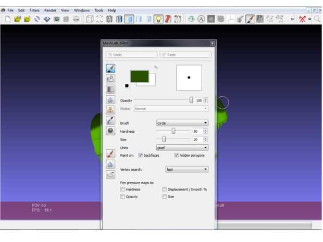
Task: Open the Units dropdown showing pixel
Action: 182,148
